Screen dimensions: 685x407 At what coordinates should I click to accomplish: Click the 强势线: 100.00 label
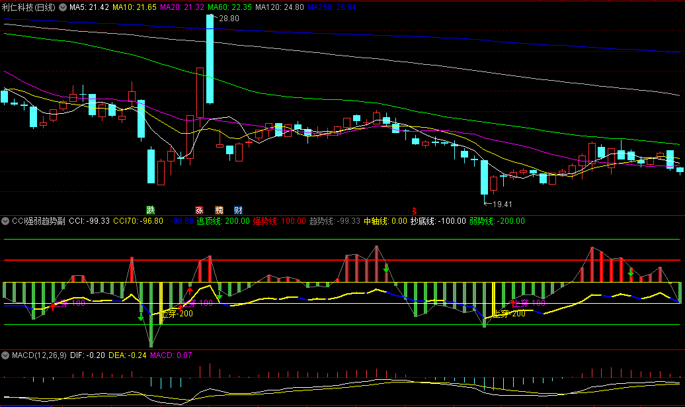[279, 221]
